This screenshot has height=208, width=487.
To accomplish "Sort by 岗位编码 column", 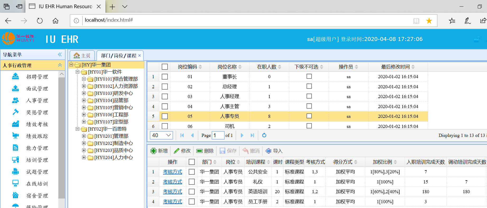I will (190, 67).
